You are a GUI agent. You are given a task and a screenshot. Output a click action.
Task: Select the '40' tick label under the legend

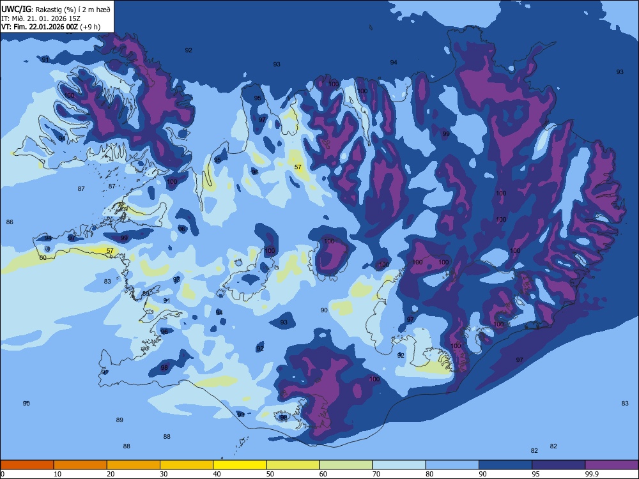point(217,474)
